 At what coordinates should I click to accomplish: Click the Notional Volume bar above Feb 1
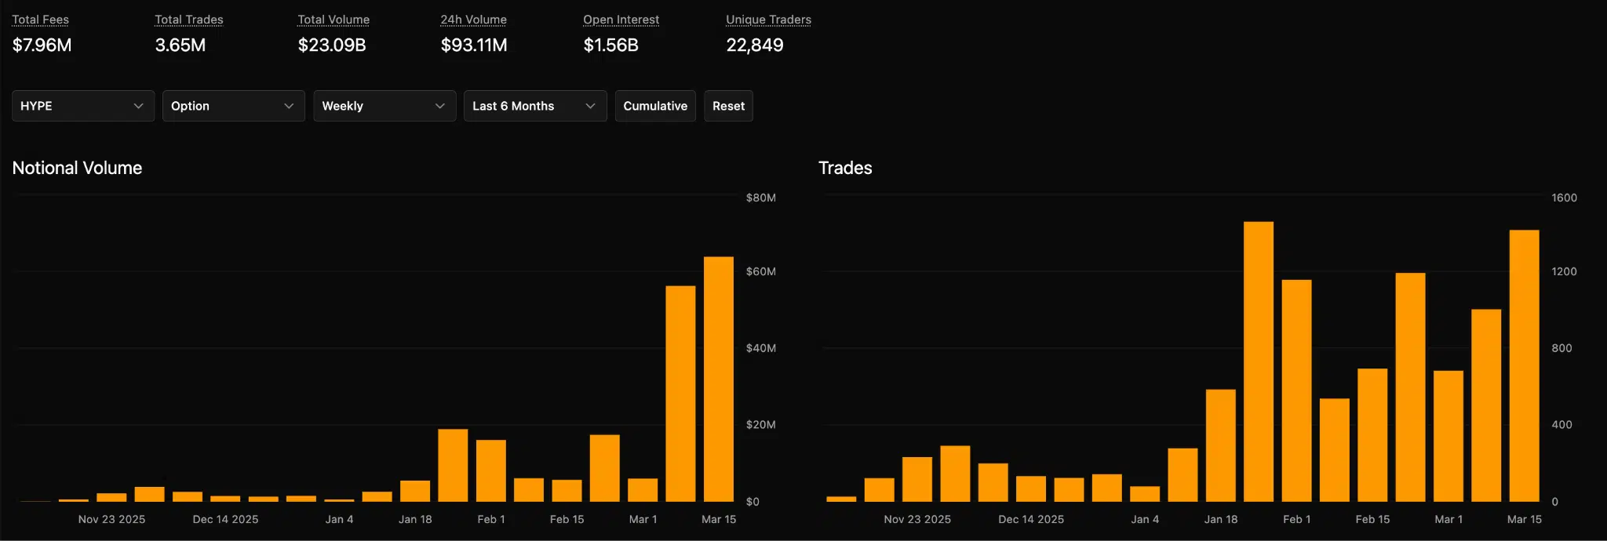[490, 470]
